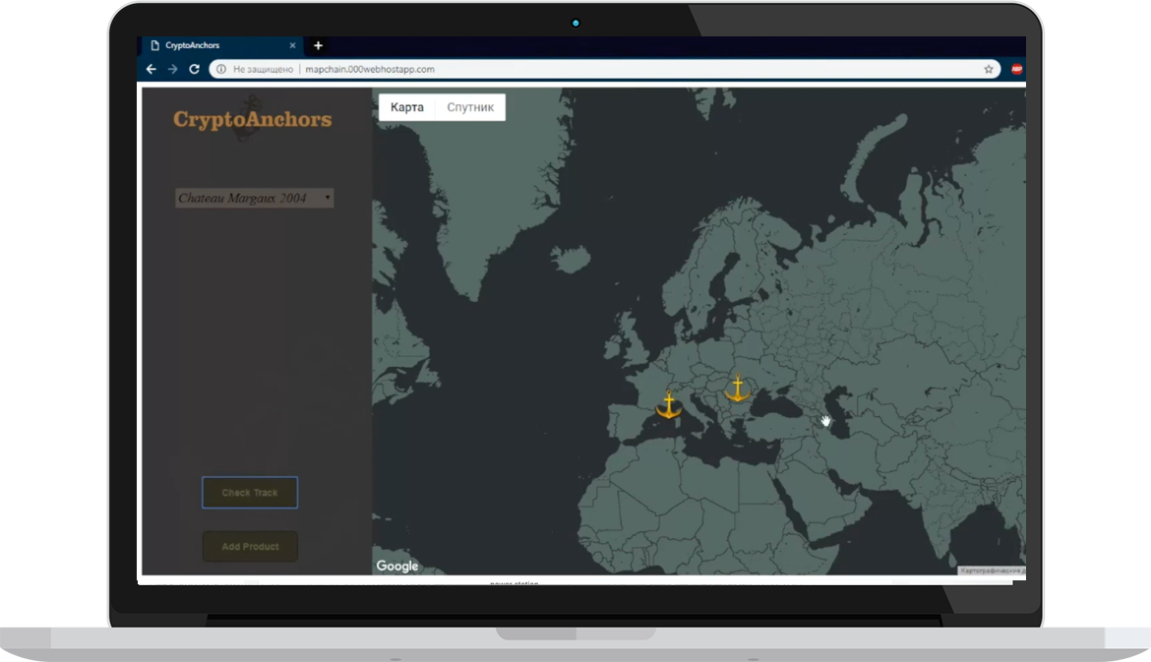The image size is (1151, 662).
Task: Click the browser forward arrow
Action: [172, 69]
